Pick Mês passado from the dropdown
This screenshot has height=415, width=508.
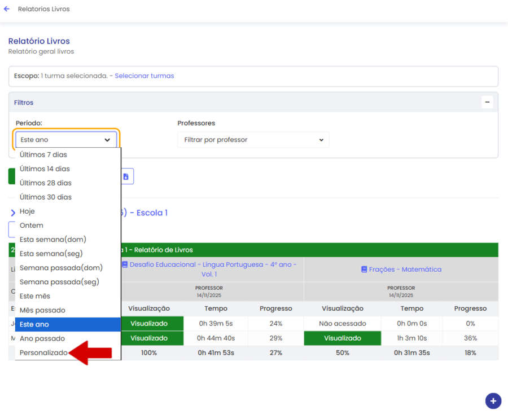click(x=42, y=310)
